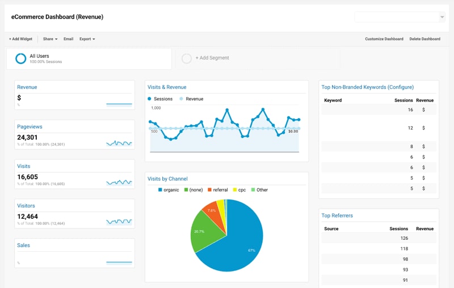Screen dimensions: 454x288
Task: Click Delete Dashboard
Action: point(424,39)
